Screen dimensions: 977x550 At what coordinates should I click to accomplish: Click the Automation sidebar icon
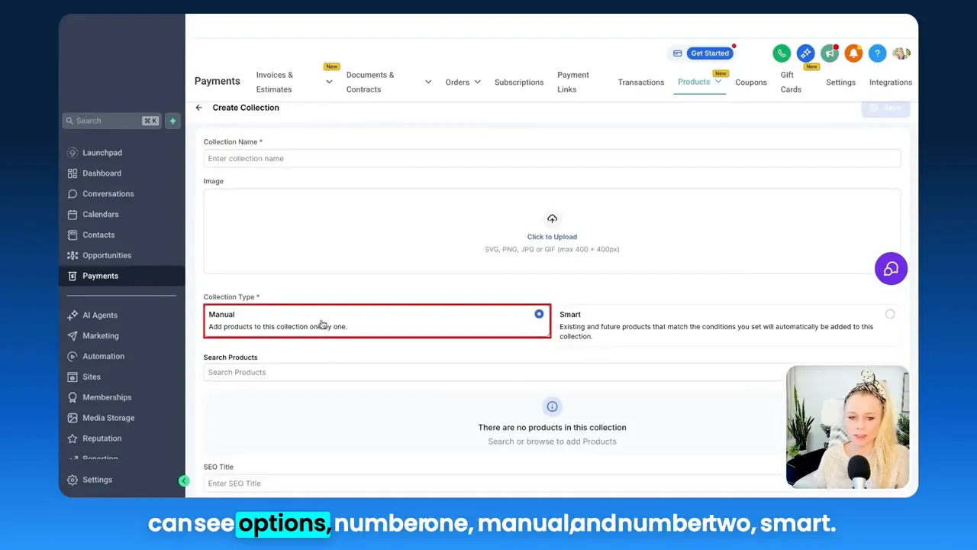pos(73,357)
